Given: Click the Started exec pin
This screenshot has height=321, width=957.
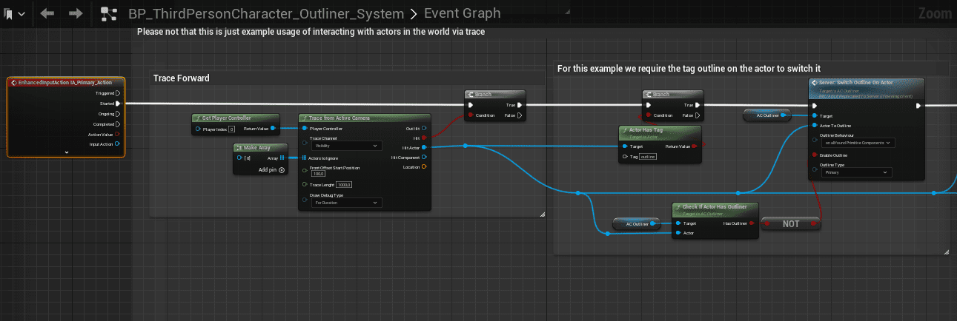Looking at the screenshot, I should (117, 104).
